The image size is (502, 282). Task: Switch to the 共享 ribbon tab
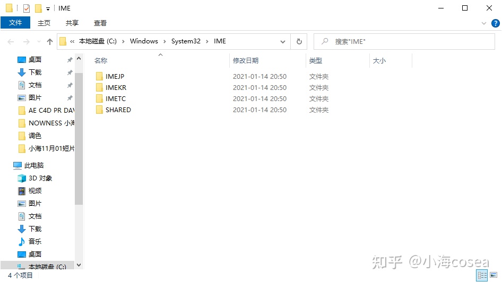(x=72, y=23)
